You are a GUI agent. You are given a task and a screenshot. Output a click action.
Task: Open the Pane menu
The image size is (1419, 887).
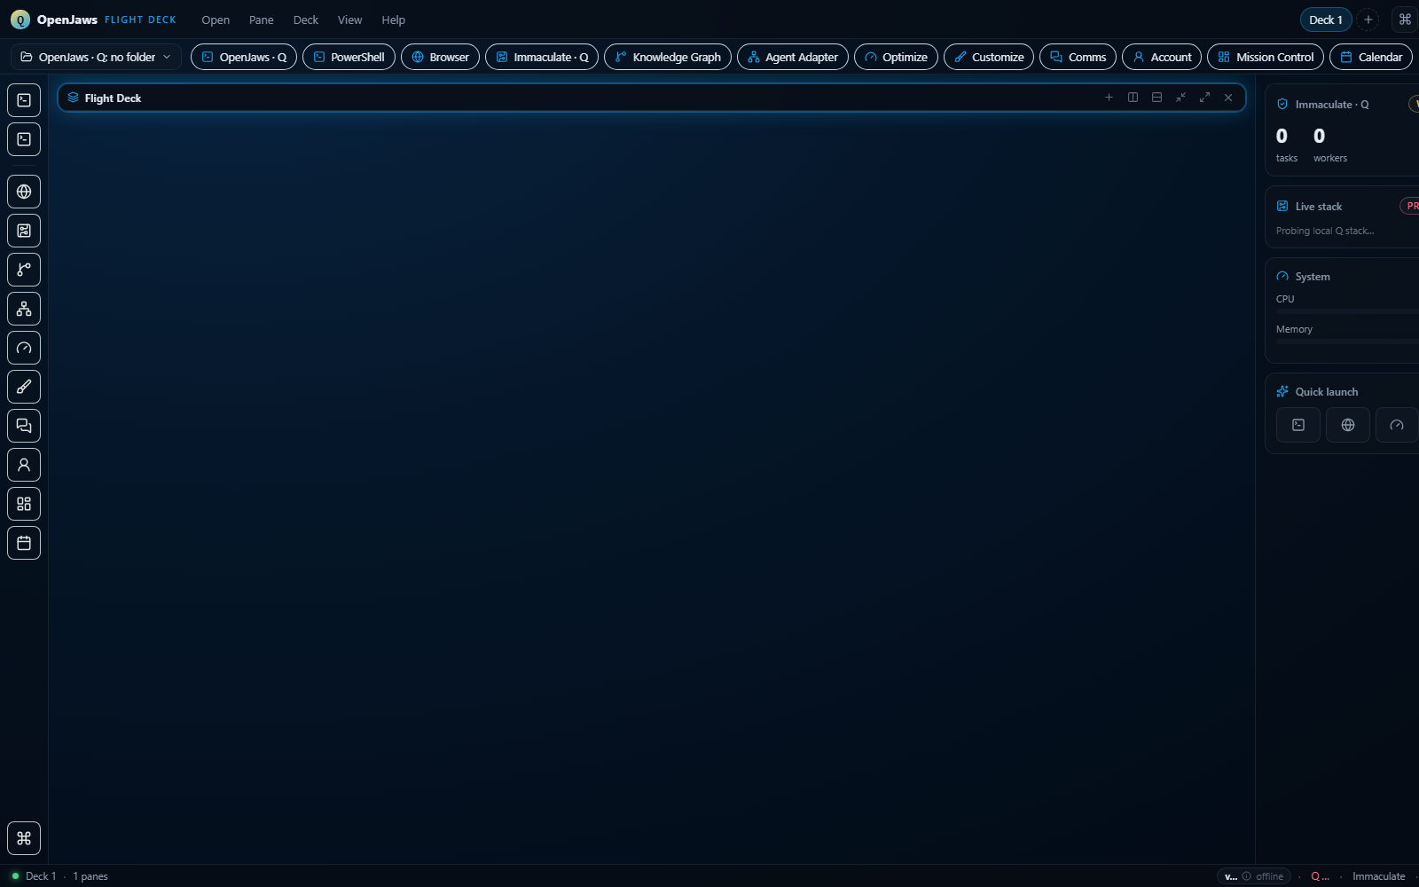point(262,20)
